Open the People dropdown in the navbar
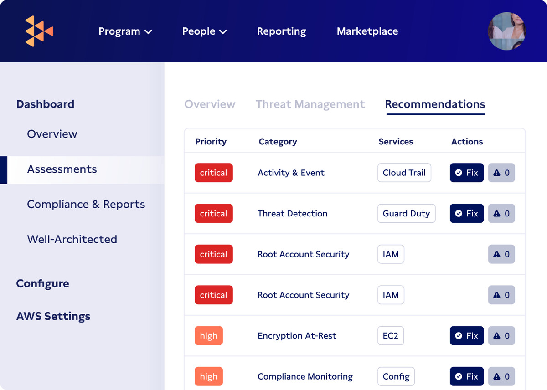Viewport: 547px width, 390px height. point(204,31)
